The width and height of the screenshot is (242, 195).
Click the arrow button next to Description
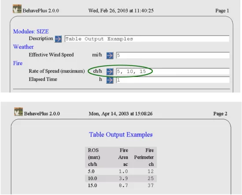coord(58,39)
